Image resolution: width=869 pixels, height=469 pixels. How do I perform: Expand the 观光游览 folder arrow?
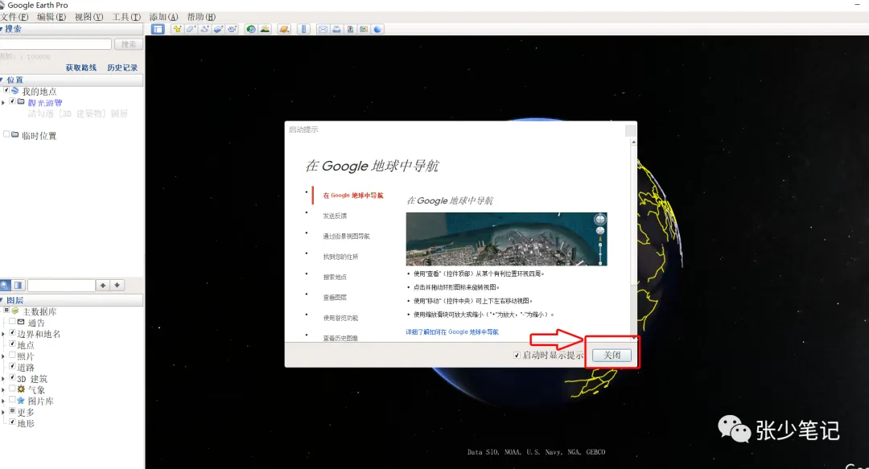click(3, 102)
